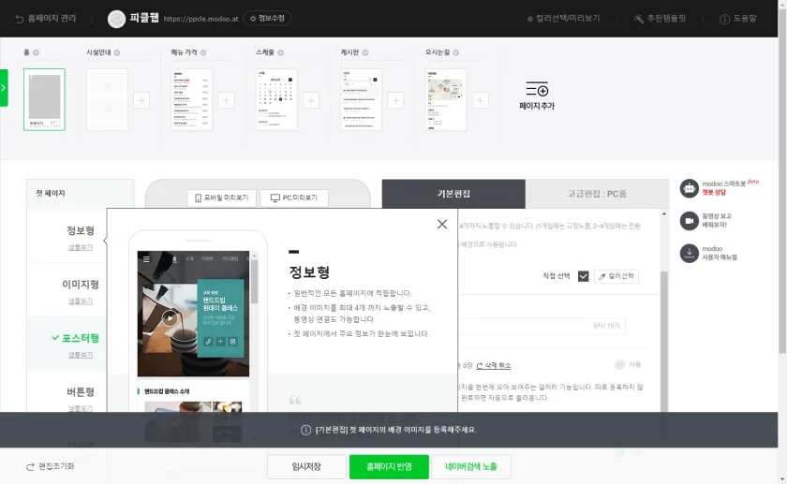Click the 편집초기화 reset icon
The height and width of the screenshot is (484, 787).
coord(31,466)
